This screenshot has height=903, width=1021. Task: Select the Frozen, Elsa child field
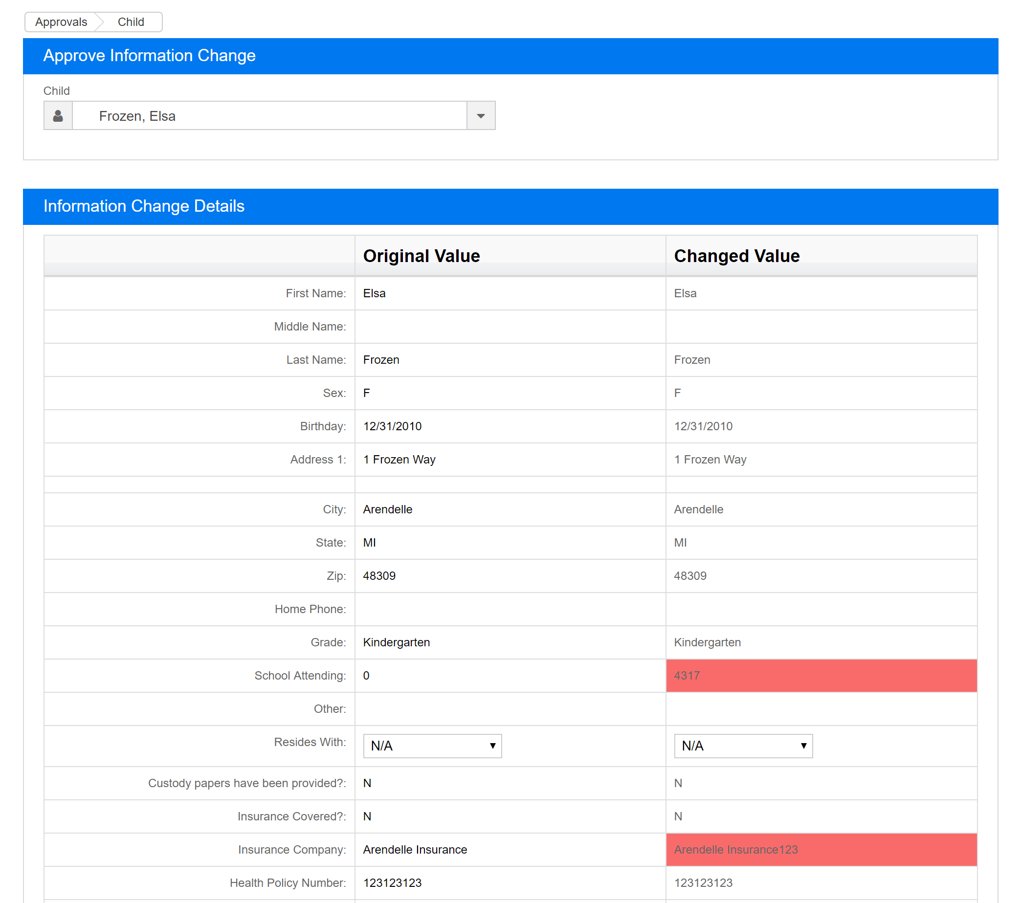click(x=270, y=116)
